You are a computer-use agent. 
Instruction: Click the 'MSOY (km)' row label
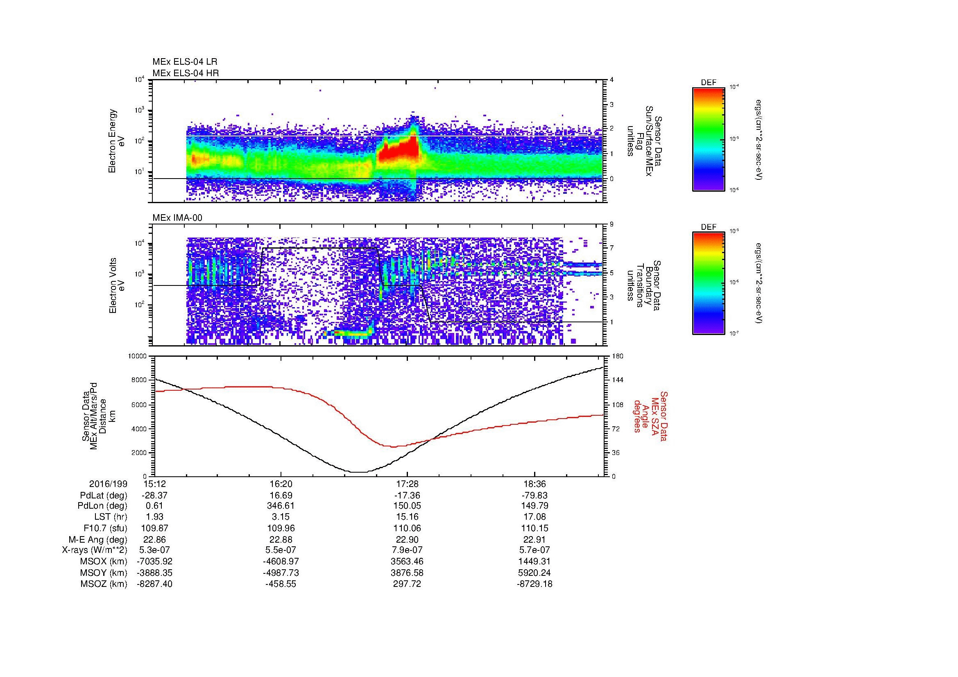click(x=104, y=573)
